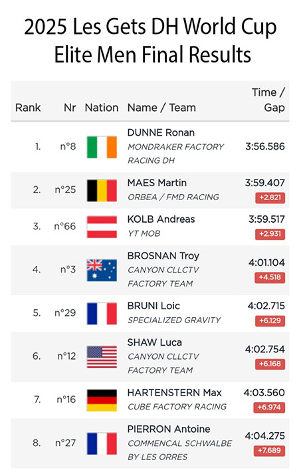
Task: Click the Rank column header
Action: pos(28,108)
